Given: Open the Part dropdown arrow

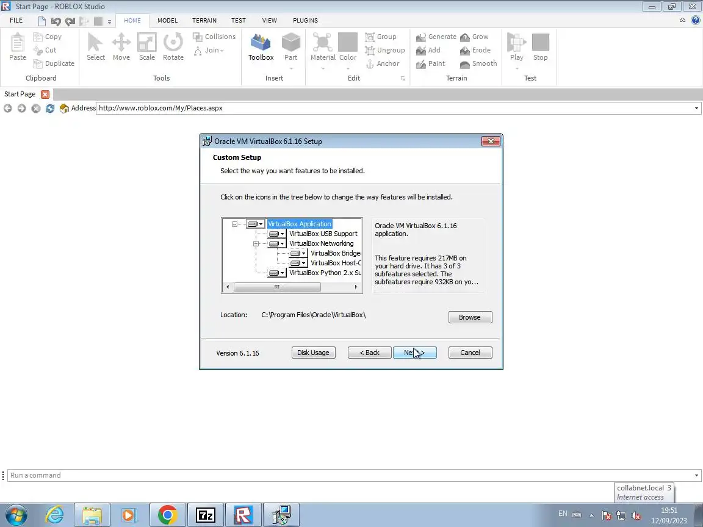Looking at the screenshot, I should tap(291, 68).
